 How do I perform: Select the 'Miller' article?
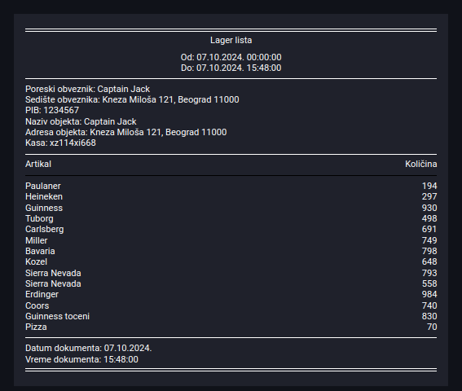[36, 240]
